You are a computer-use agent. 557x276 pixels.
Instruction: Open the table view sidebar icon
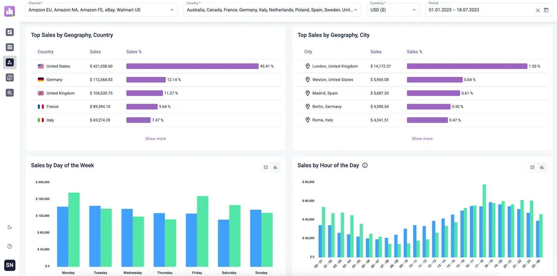point(10,47)
